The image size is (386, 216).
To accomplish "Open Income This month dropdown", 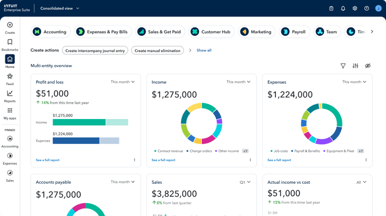I will 238,82.
